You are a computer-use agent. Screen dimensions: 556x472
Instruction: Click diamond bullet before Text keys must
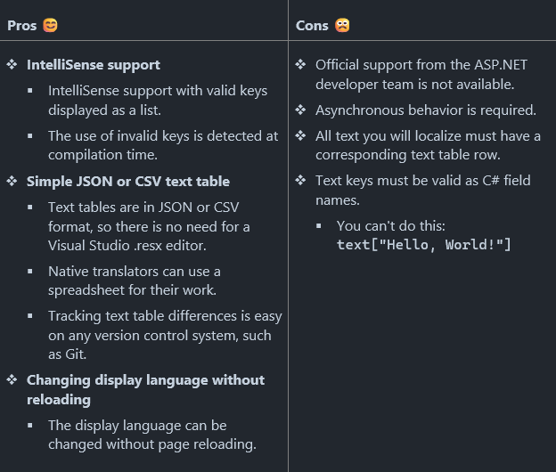point(300,181)
